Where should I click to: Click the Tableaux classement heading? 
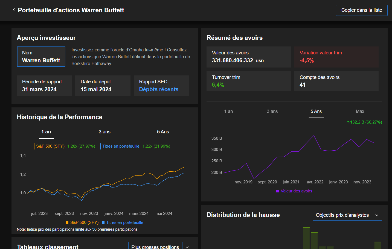click(48, 247)
